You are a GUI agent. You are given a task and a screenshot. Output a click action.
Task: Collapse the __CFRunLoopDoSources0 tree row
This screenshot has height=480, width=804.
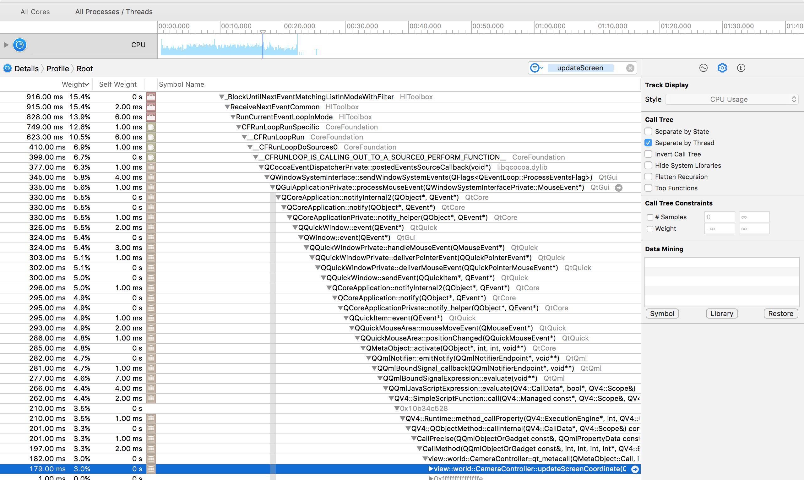pos(250,147)
